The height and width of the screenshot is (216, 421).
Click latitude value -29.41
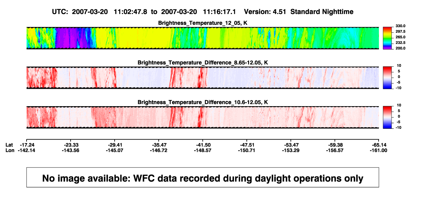coord(115,145)
